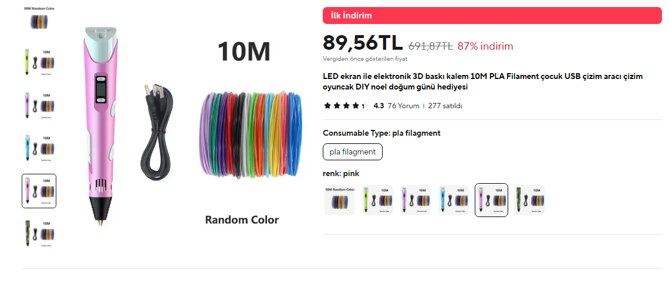View the blue pen thumbnail in left gallery
The image size is (669, 282).
pyautogui.click(x=39, y=147)
